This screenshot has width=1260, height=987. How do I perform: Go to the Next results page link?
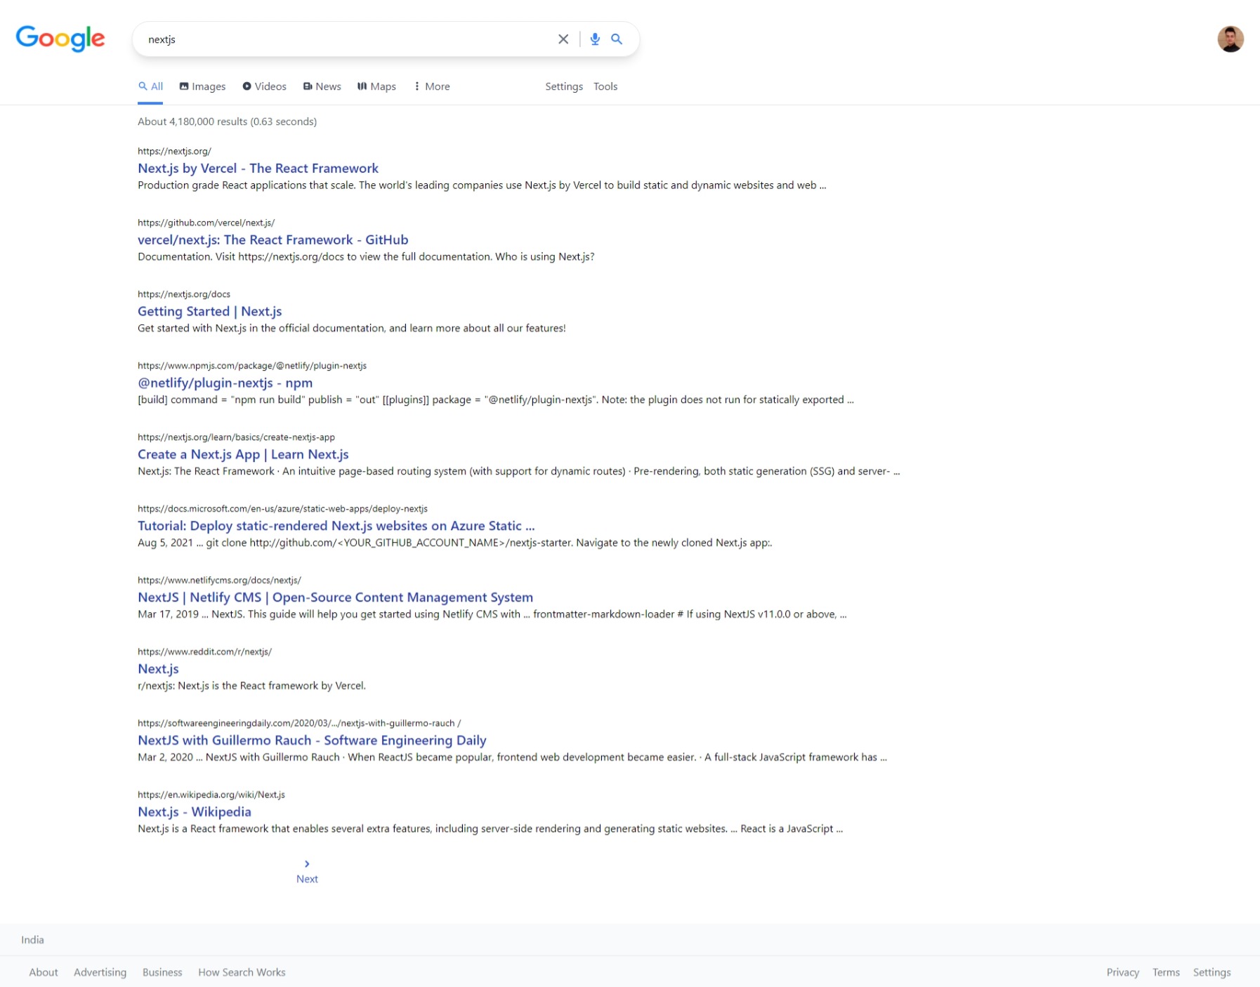coord(307,879)
